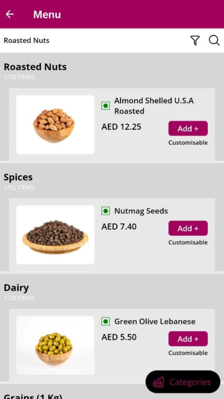This screenshot has width=224, height=399.
Task: Tap the search magnifier icon
Action: pyautogui.click(x=214, y=40)
